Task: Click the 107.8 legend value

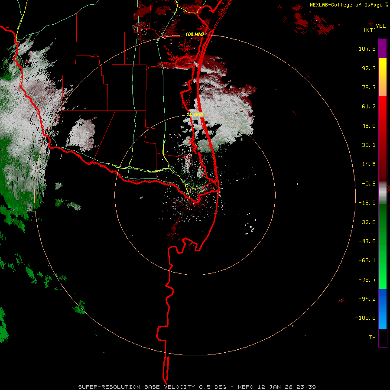Action: [x=367, y=49]
